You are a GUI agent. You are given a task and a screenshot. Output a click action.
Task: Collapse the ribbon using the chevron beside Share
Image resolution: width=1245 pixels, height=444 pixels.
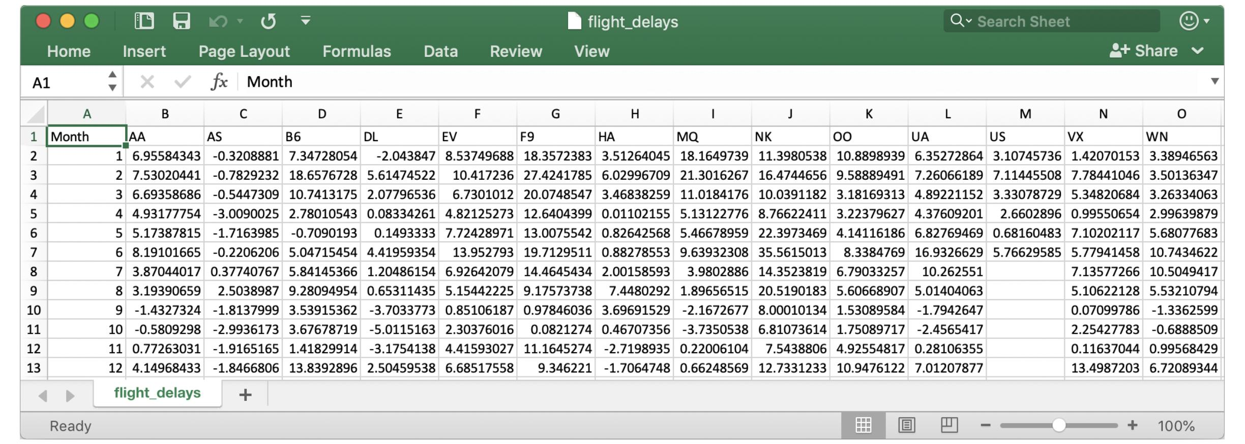(x=1198, y=51)
